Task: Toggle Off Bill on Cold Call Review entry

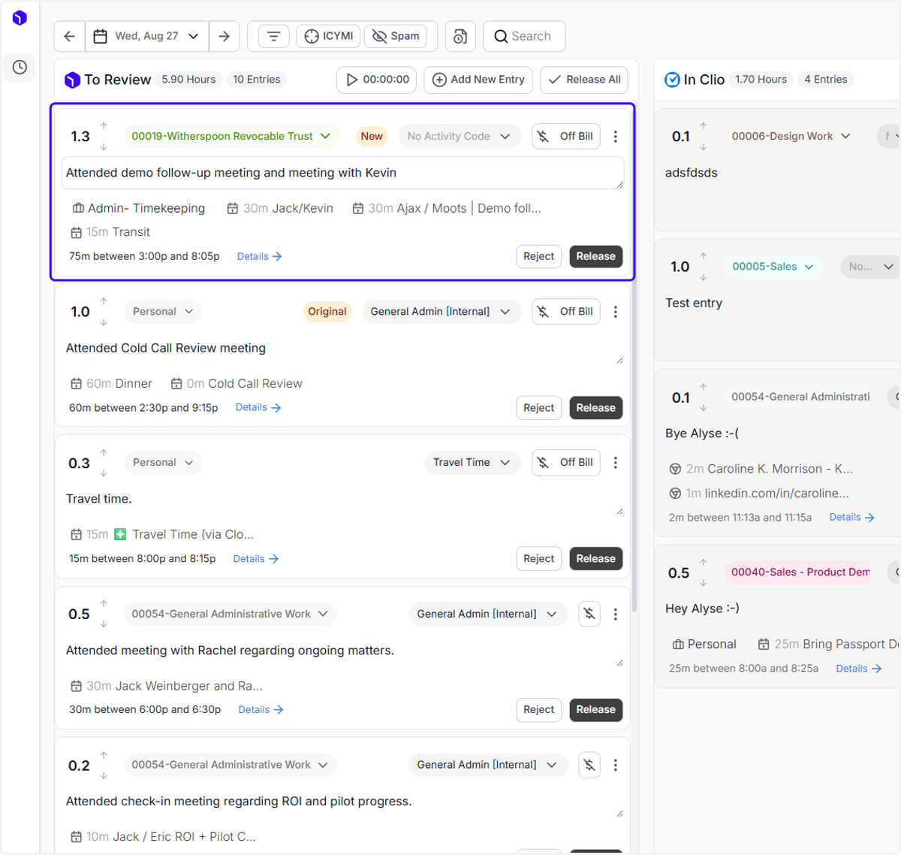Action: pos(566,312)
